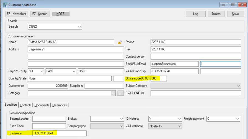Switch to the Documents tab
The height and width of the screenshot is (139, 248).
pyautogui.click(x=42, y=105)
